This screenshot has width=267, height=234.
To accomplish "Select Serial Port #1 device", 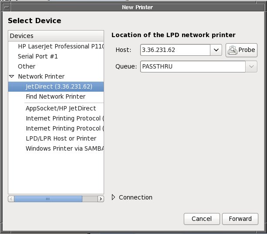I will click(x=37, y=56).
